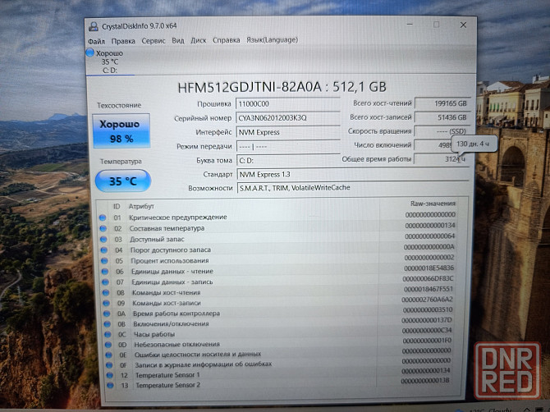The width and height of the screenshot is (550, 412).
Task: Click the blue icon beside Доступный запас
Action: coord(103,239)
